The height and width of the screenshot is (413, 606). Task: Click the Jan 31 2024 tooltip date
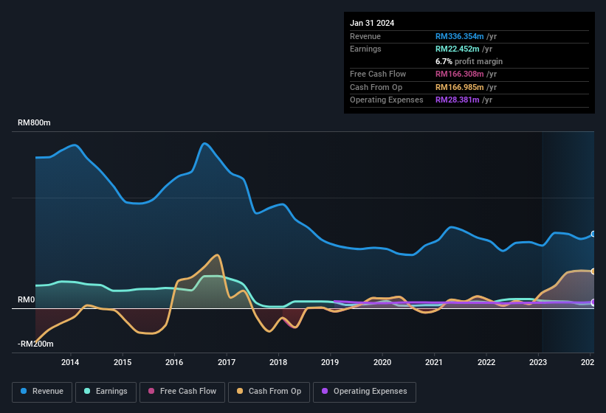tap(372, 23)
